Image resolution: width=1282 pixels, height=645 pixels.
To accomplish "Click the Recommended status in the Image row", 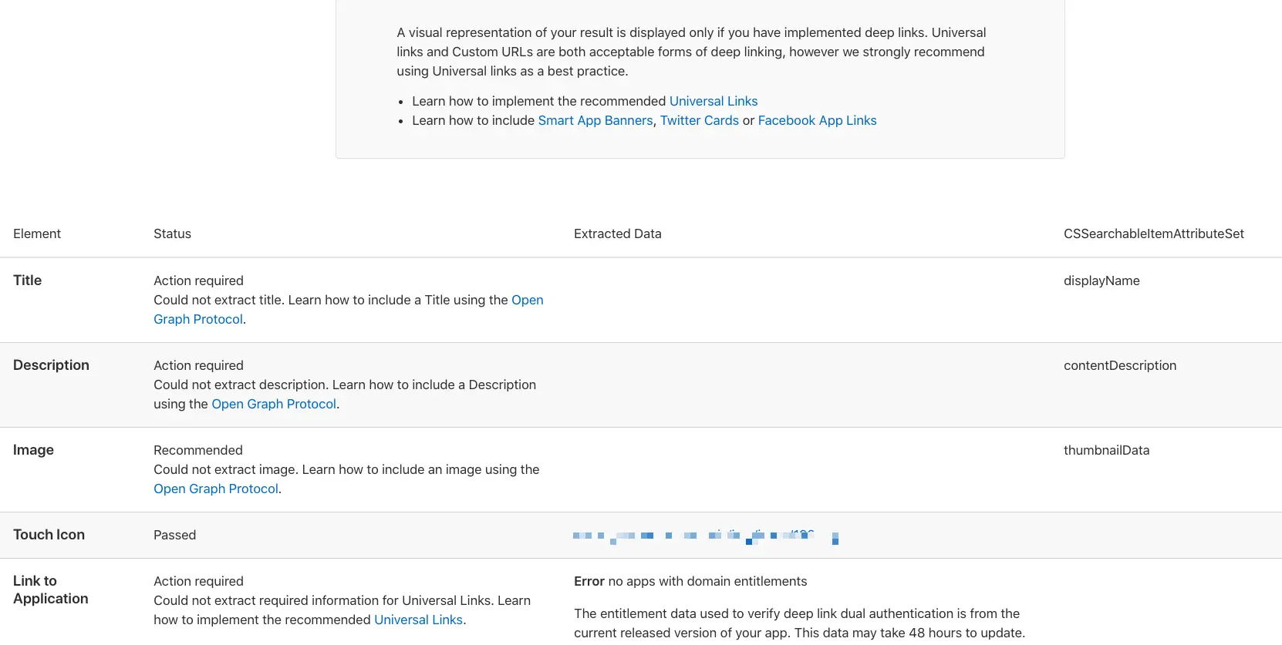I will coord(197,450).
